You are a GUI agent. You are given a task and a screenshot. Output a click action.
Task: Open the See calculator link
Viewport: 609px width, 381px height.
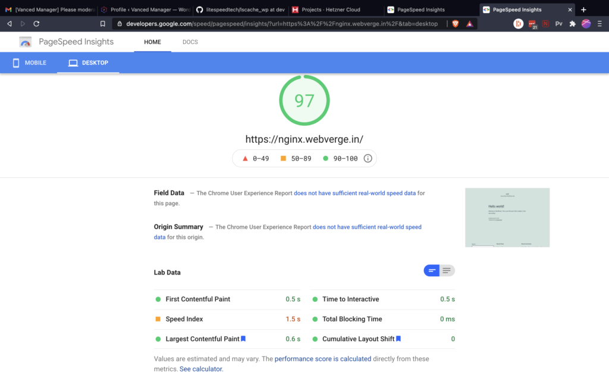point(200,368)
